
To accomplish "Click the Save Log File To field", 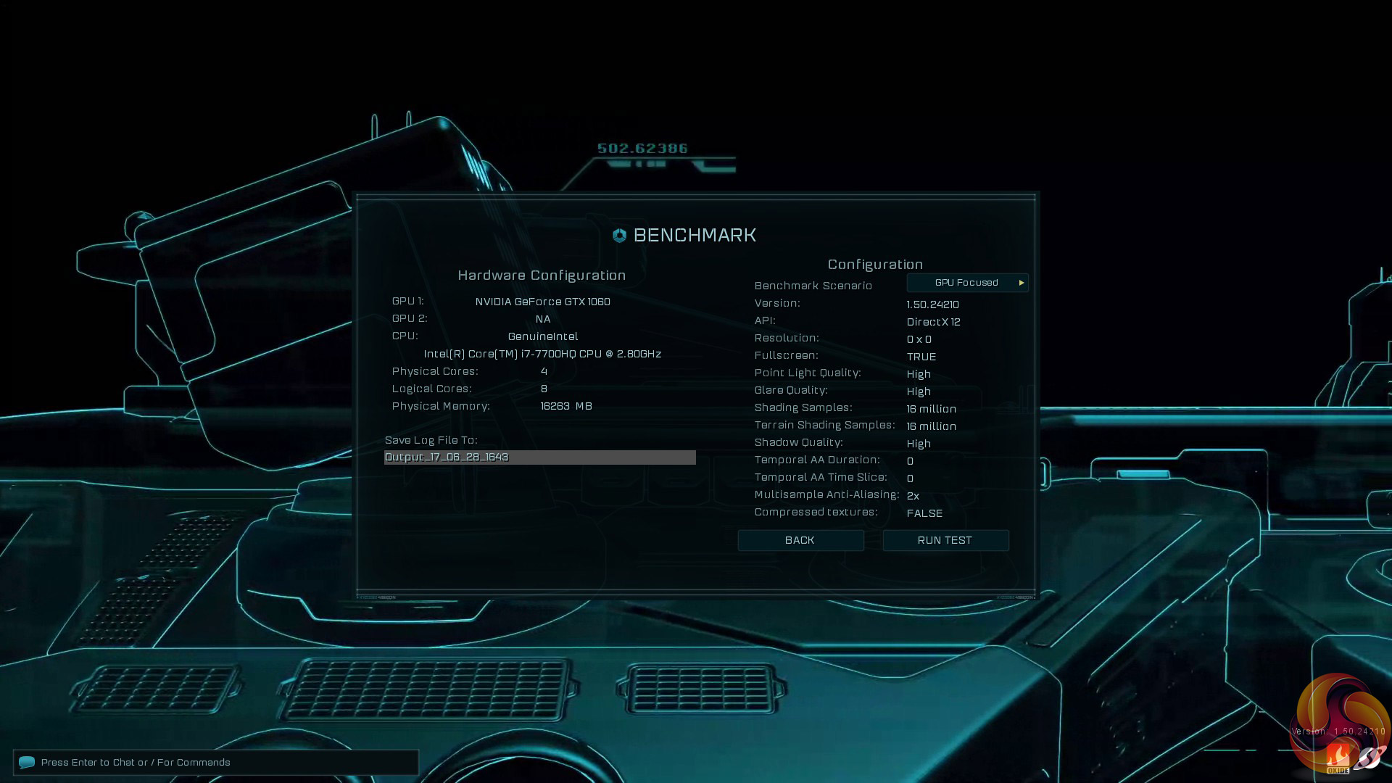I will point(539,457).
